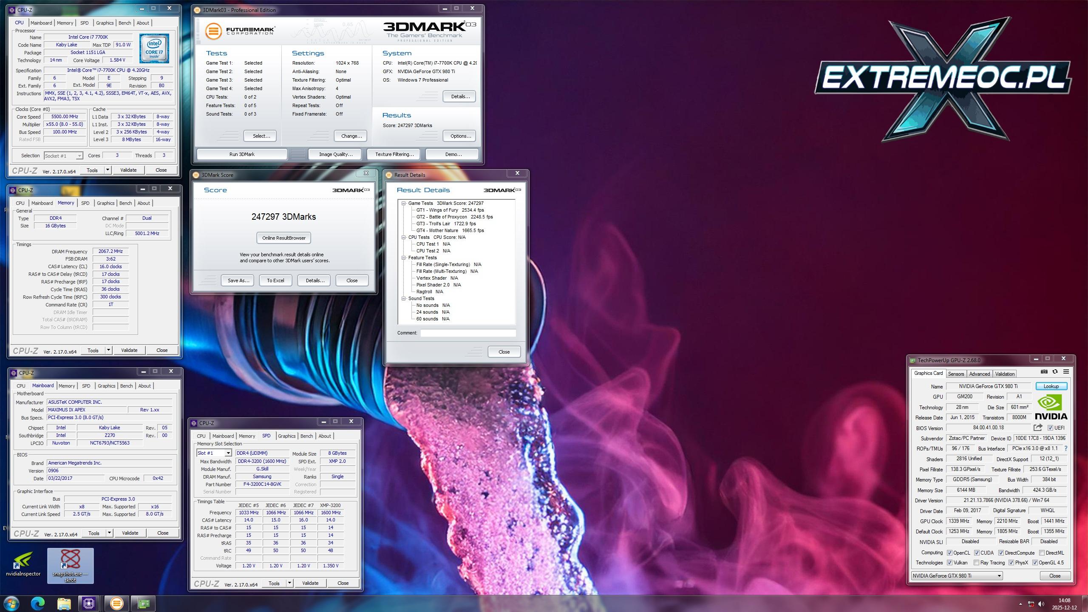Toggle the Ray Tracing checkbox

[x=976, y=563]
